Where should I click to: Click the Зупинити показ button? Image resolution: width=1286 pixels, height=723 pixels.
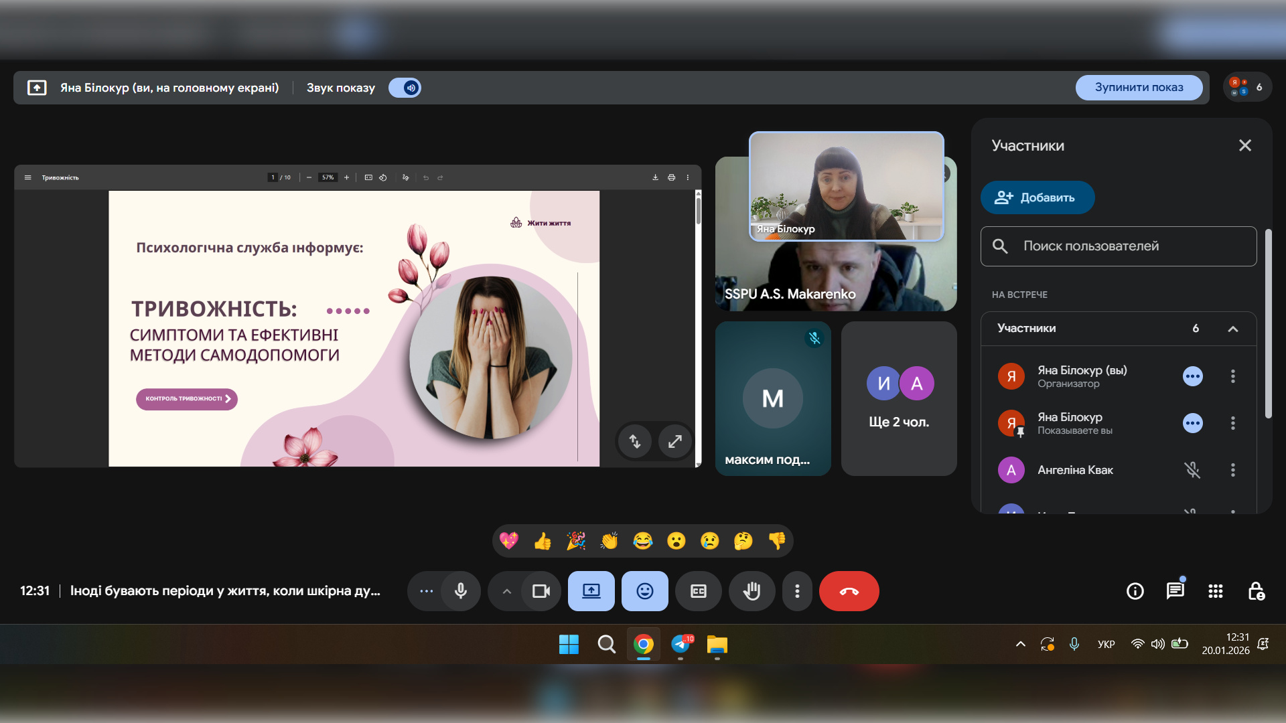tap(1139, 88)
